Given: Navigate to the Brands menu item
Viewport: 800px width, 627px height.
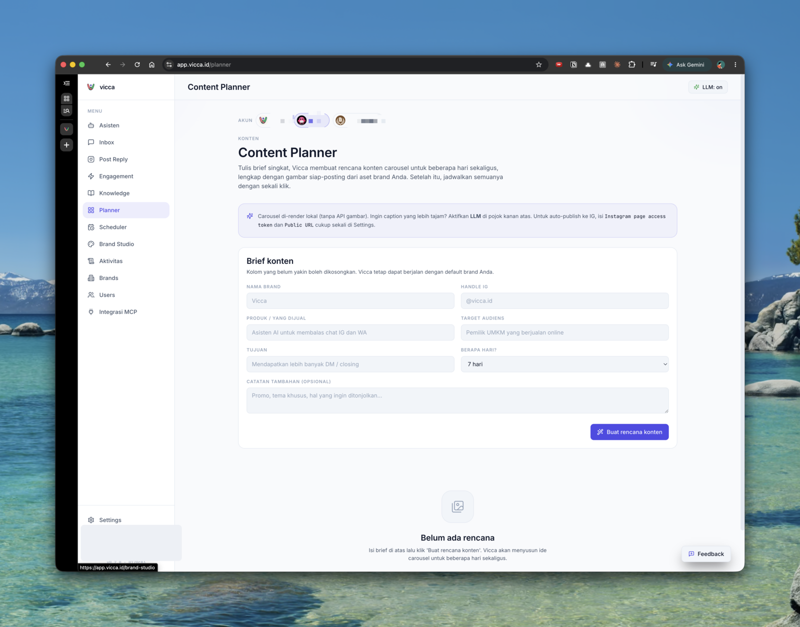Looking at the screenshot, I should pos(126,278).
